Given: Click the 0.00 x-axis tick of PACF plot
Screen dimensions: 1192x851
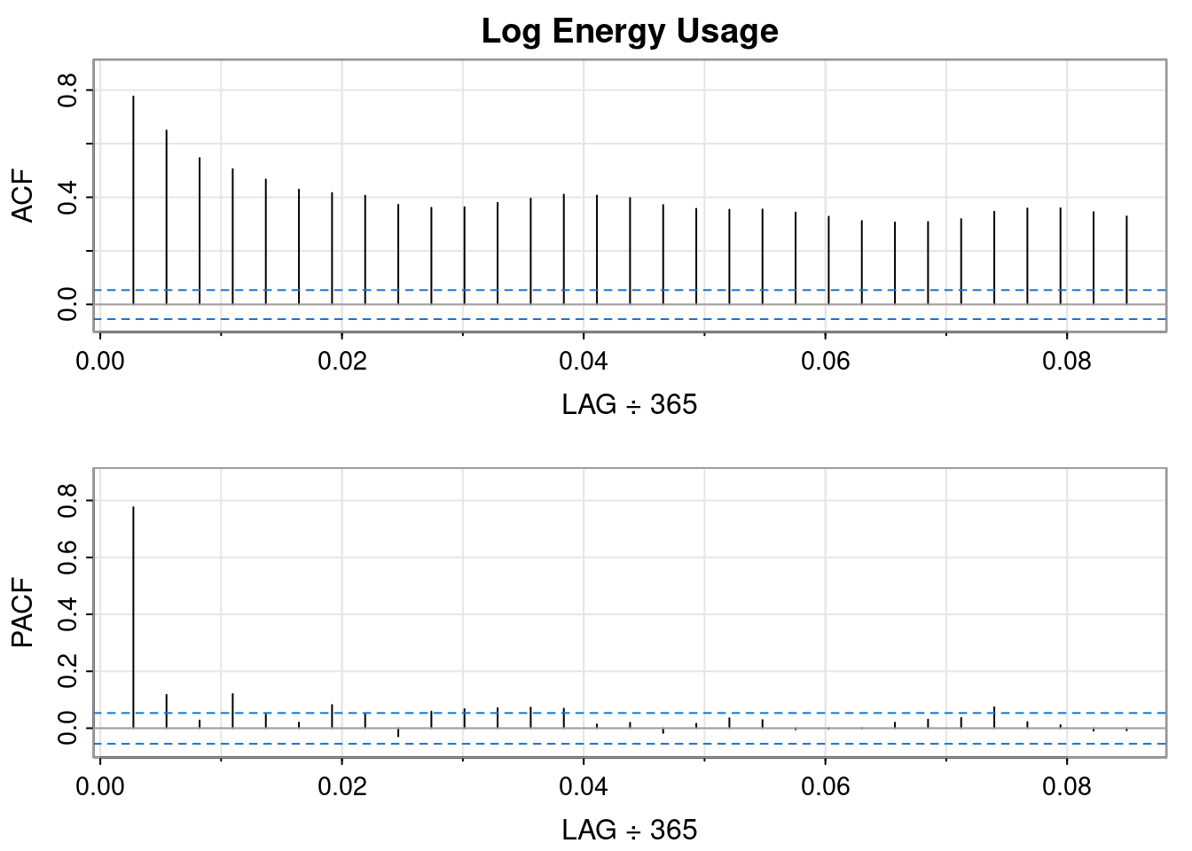Looking at the screenshot, I should coord(100,787).
